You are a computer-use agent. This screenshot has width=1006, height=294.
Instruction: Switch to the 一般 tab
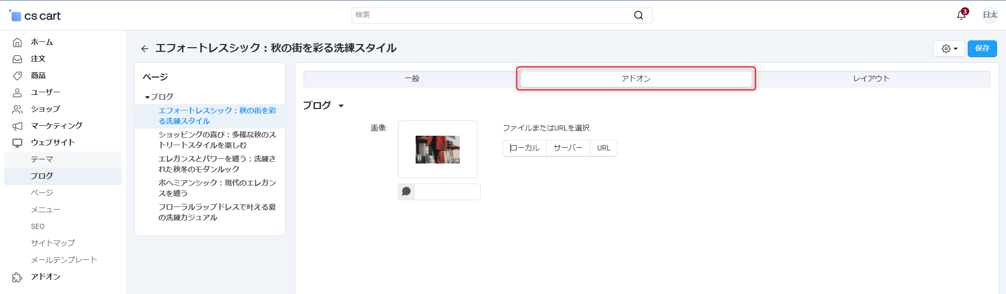pos(412,79)
